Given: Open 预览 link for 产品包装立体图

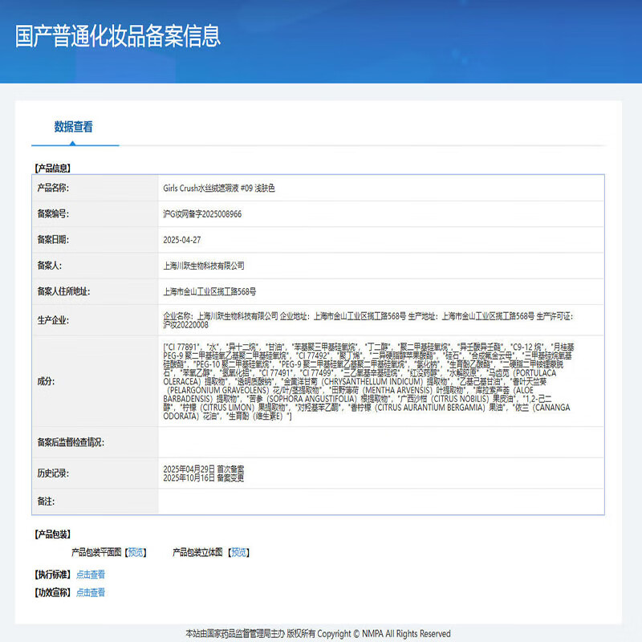Looking at the screenshot, I should [240, 552].
